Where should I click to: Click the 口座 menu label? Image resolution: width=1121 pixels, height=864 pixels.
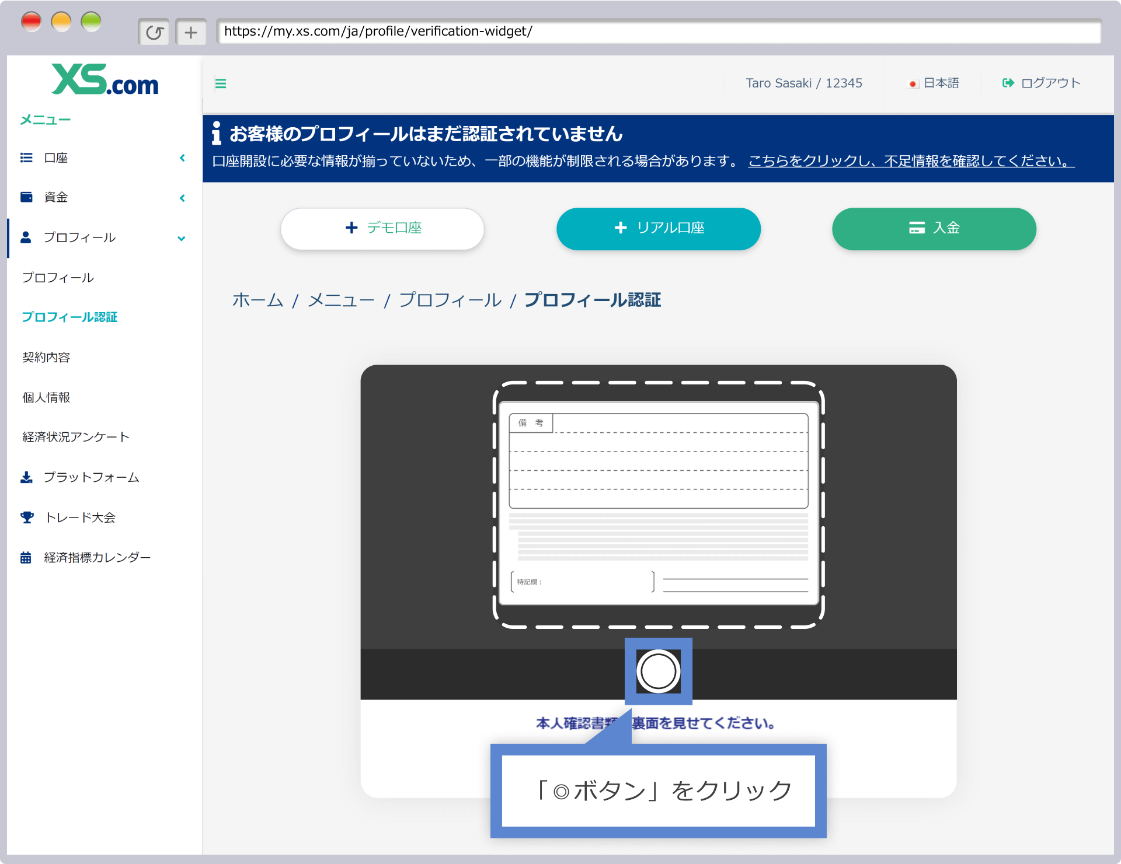[x=56, y=158]
